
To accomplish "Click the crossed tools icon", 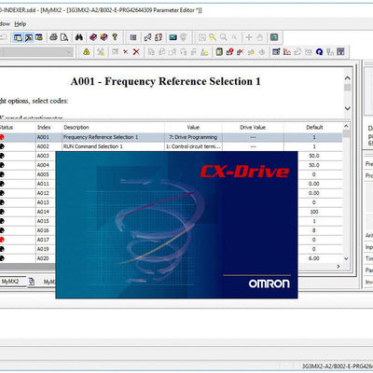I will pos(101,52).
